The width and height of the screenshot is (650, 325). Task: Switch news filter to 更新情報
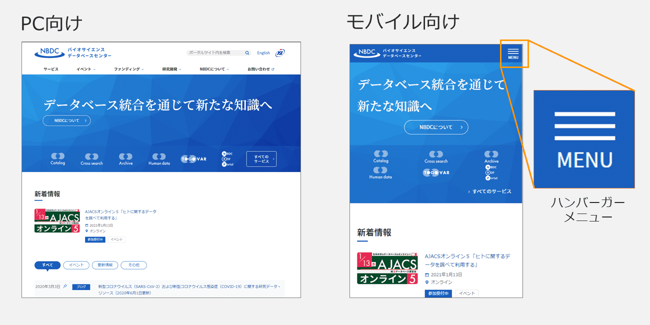[105, 265]
